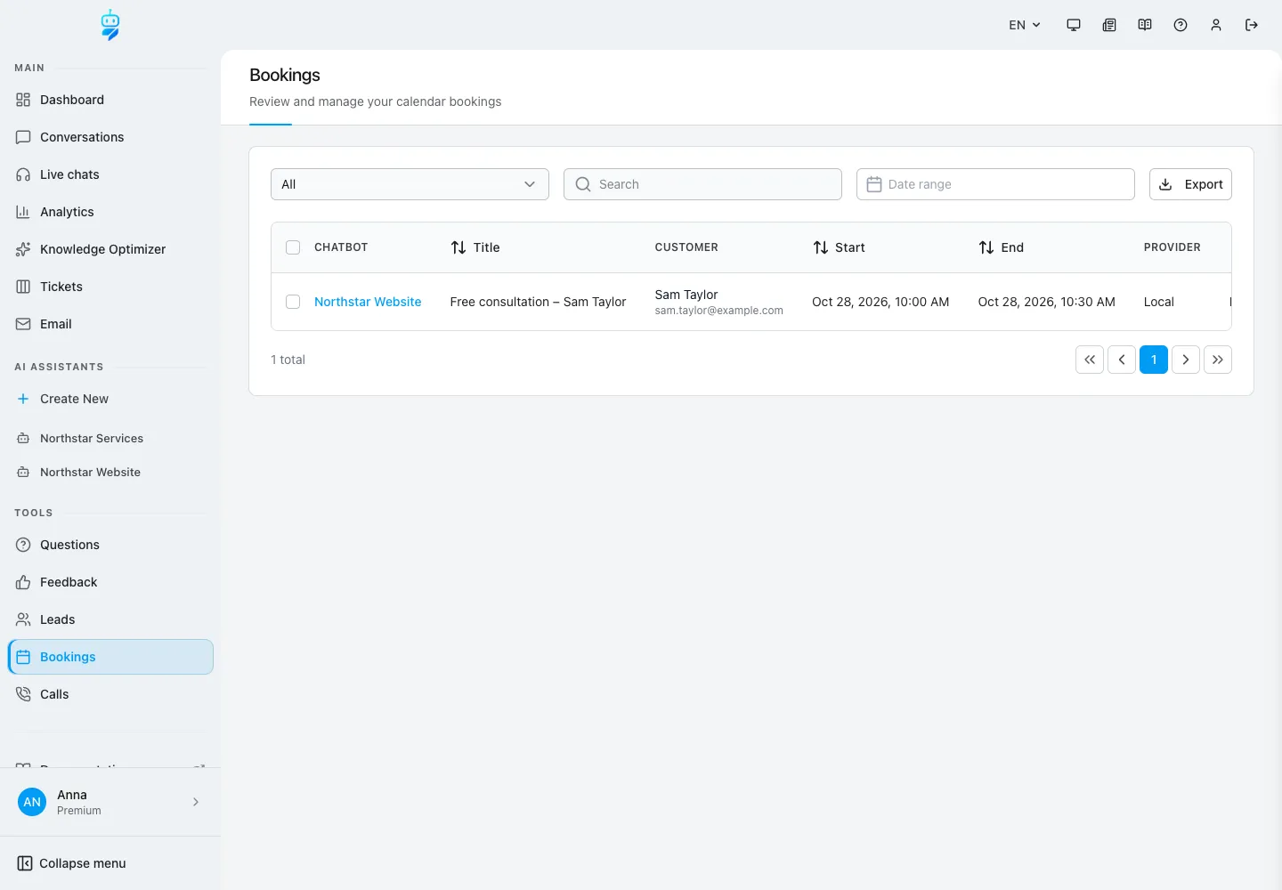The height and width of the screenshot is (890, 1282).
Task: Click 'Local' provider cell
Action: point(1159,302)
